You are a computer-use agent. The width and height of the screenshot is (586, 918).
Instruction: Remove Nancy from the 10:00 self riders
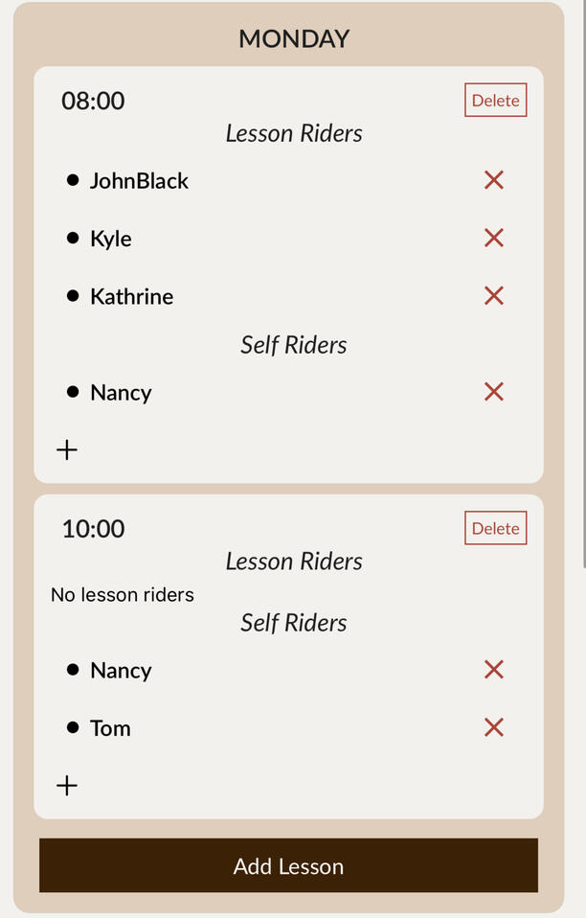point(493,670)
